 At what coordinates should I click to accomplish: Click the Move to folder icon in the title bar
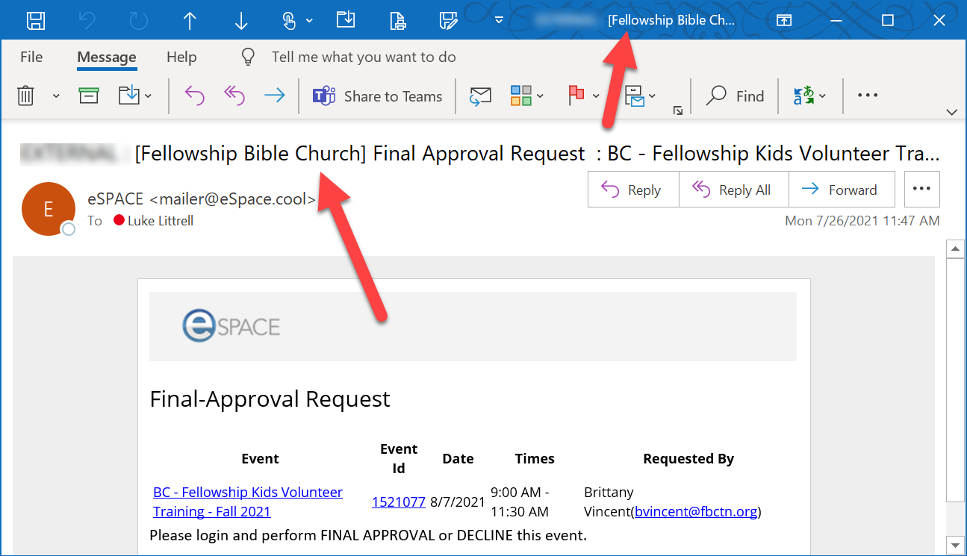[345, 20]
